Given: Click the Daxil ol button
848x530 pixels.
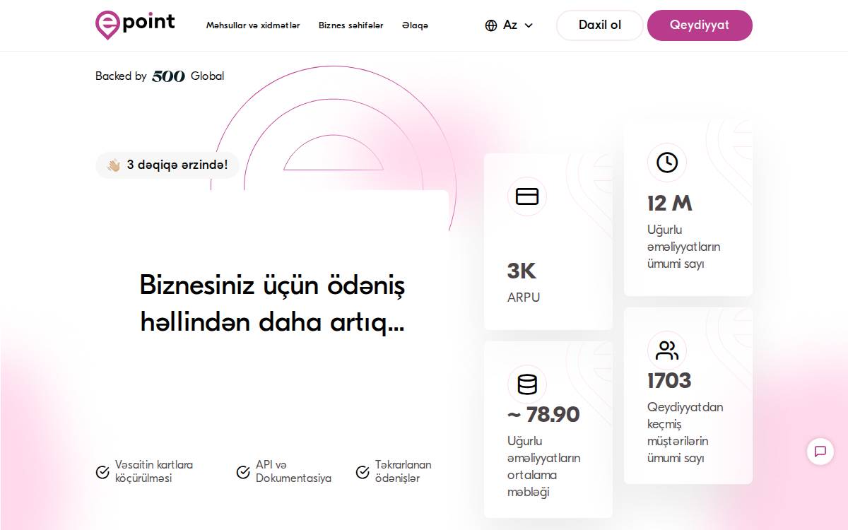Looking at the screenshot, I should click(600, 25).
